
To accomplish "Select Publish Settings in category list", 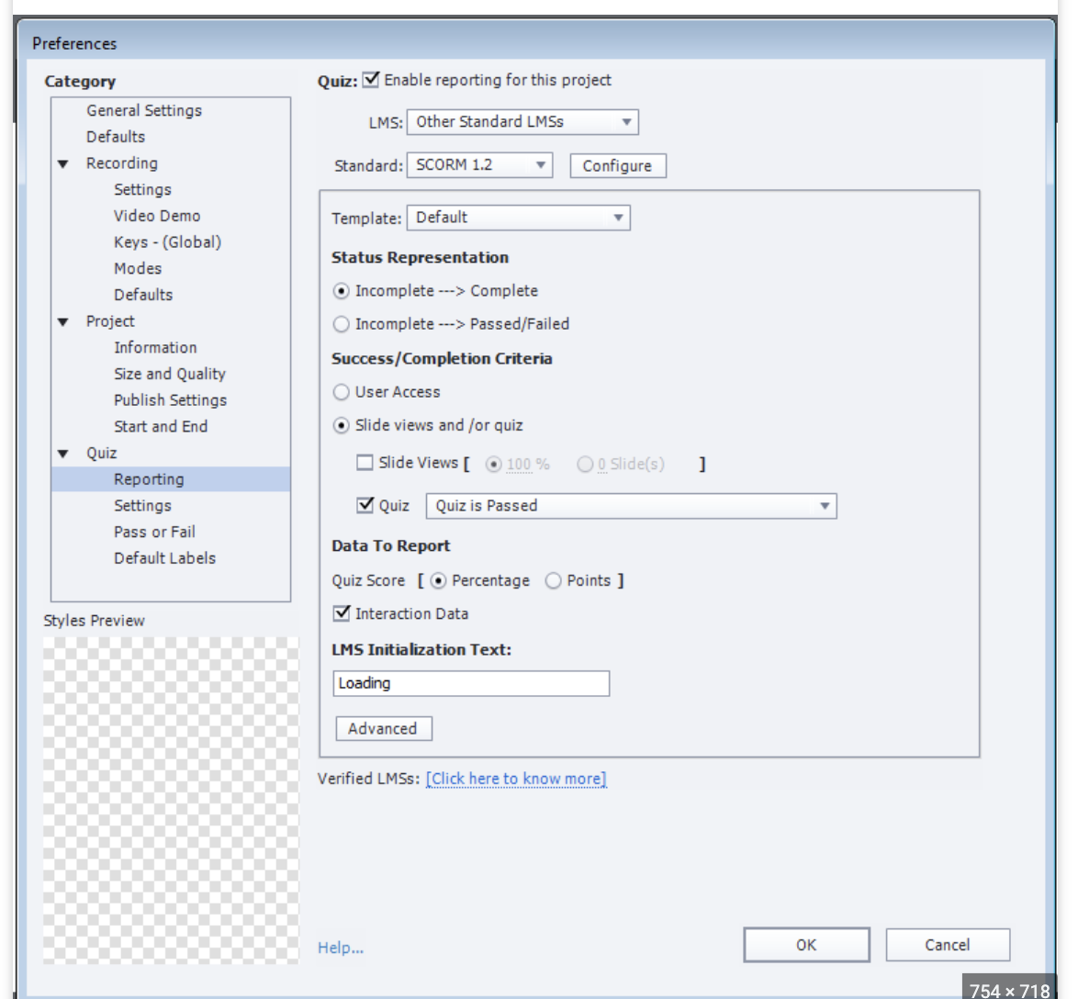I will click(x=170, y=400).
